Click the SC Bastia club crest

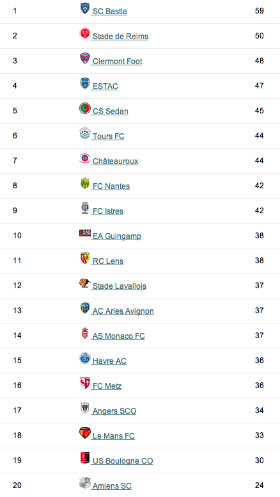(85, 8)
